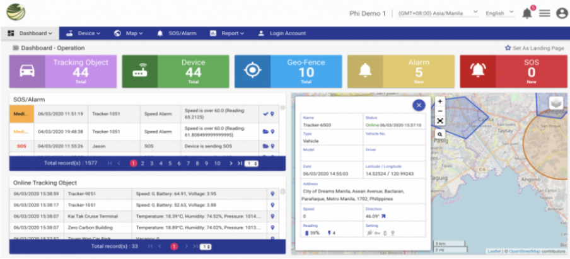Locate Tracker-9051 with its map pin icon
This screenshot has width=570, height=259.
pyautogui.click(x=272, y=194)
